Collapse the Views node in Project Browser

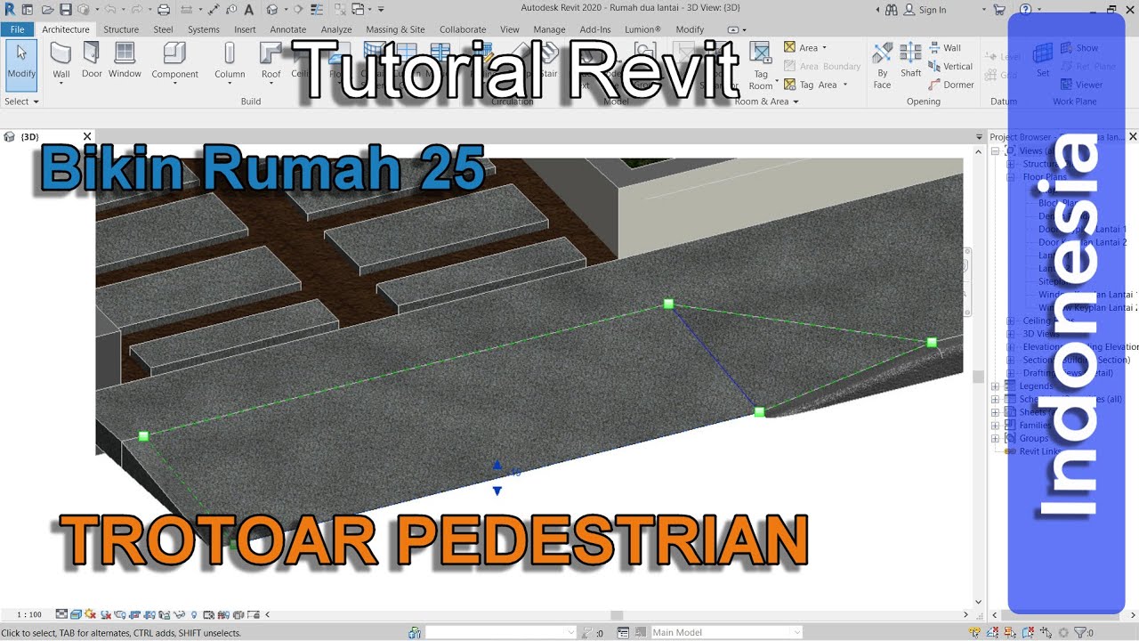click(x=996, y=151)
